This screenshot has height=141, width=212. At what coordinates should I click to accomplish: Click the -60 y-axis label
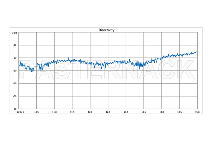point(15,109)
